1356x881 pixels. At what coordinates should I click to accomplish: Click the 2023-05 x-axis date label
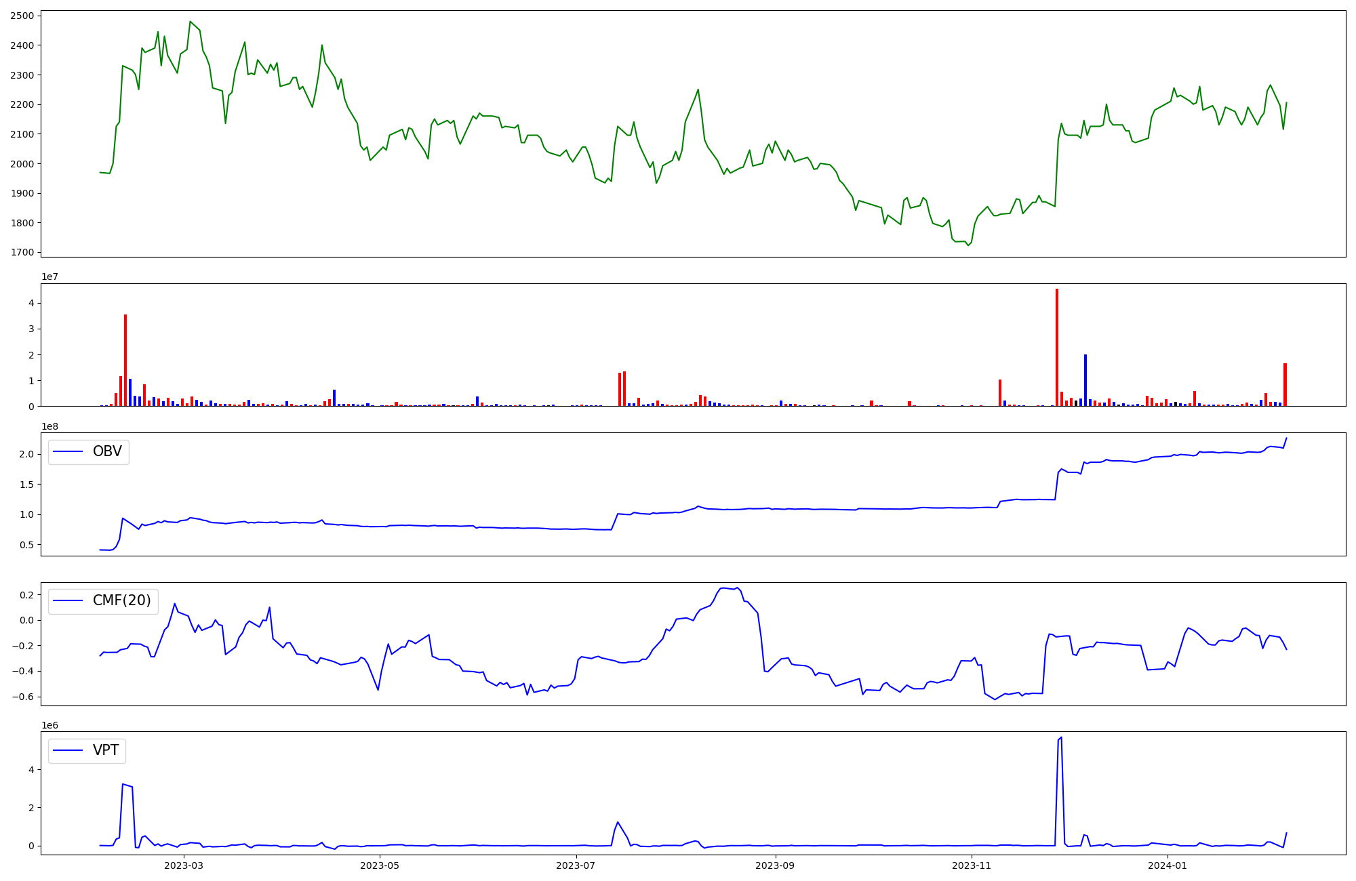[380, 865]
